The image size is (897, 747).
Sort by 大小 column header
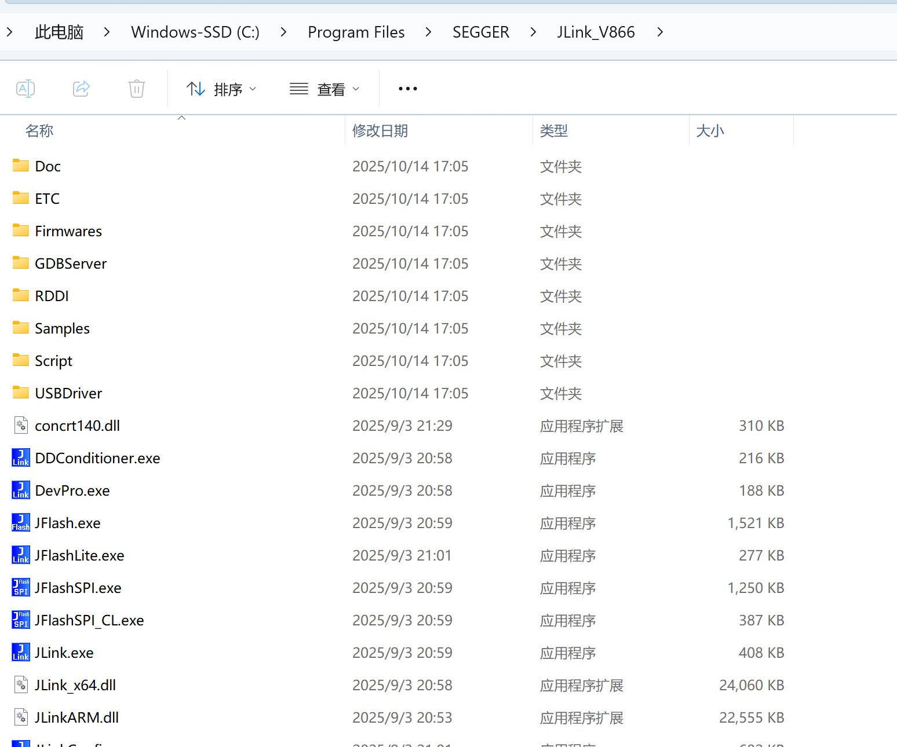(x=710, y=131)
